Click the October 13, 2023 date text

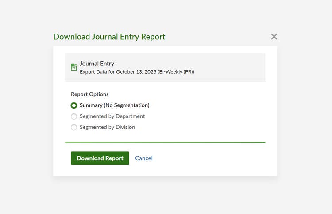[136, 72]
